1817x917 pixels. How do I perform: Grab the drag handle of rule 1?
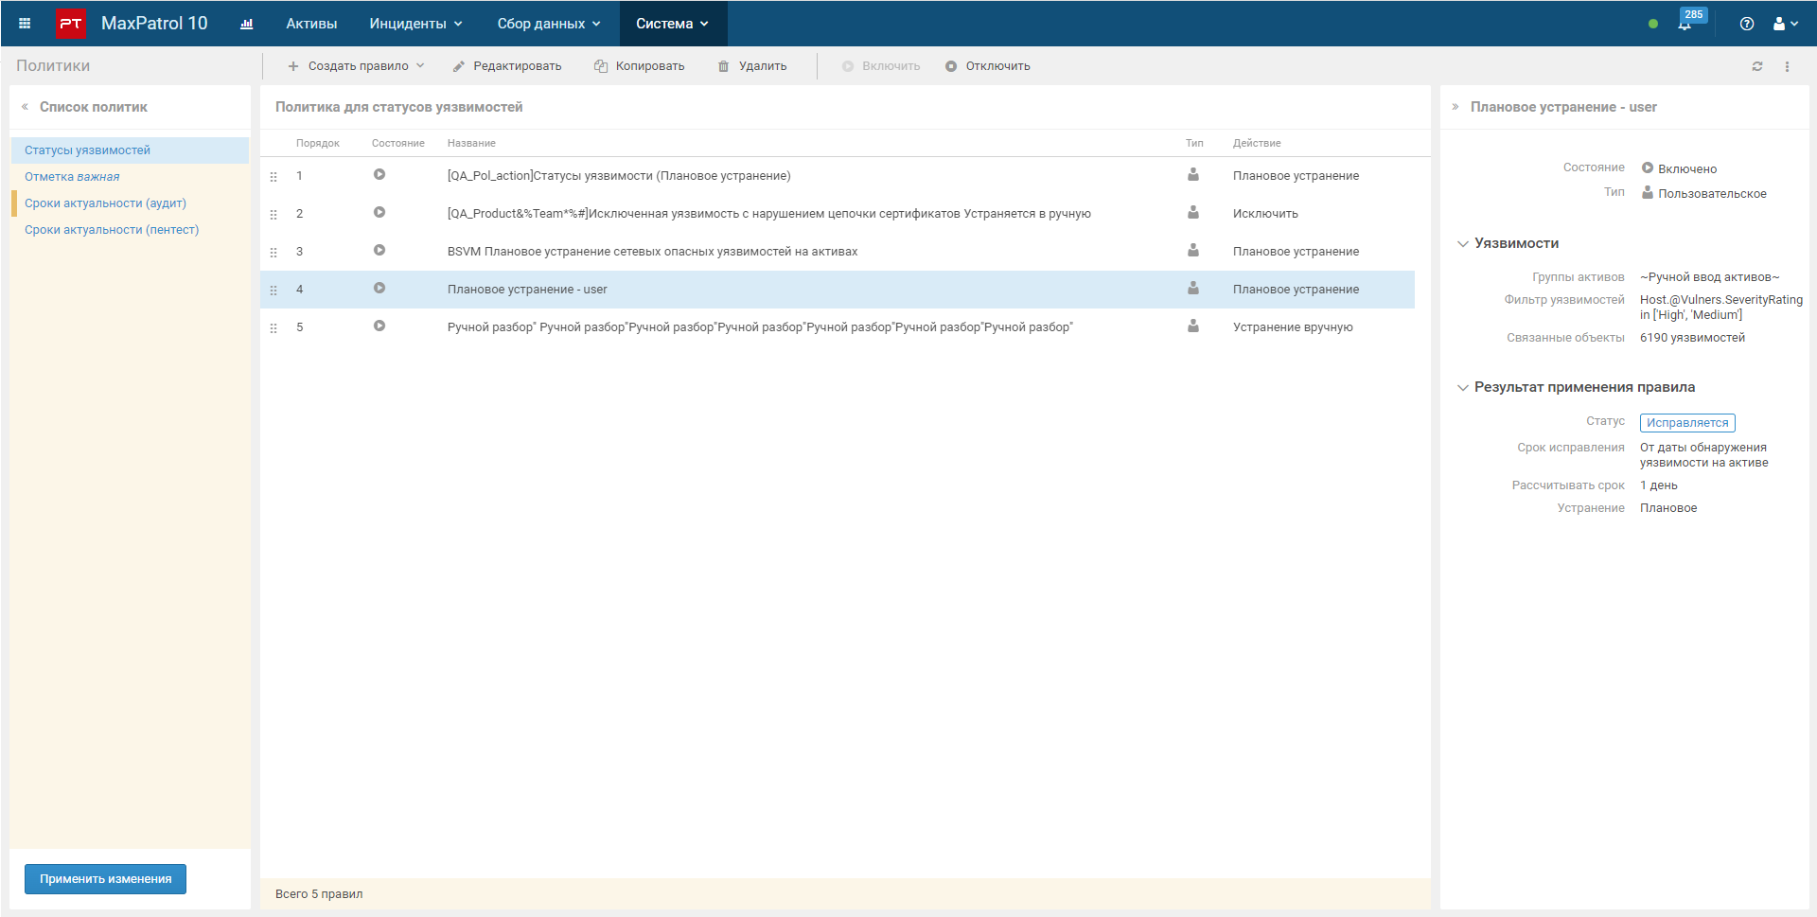pyautogui.click(x=273, y=177)
